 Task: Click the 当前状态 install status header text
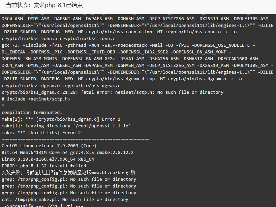(x=44, y=5)
